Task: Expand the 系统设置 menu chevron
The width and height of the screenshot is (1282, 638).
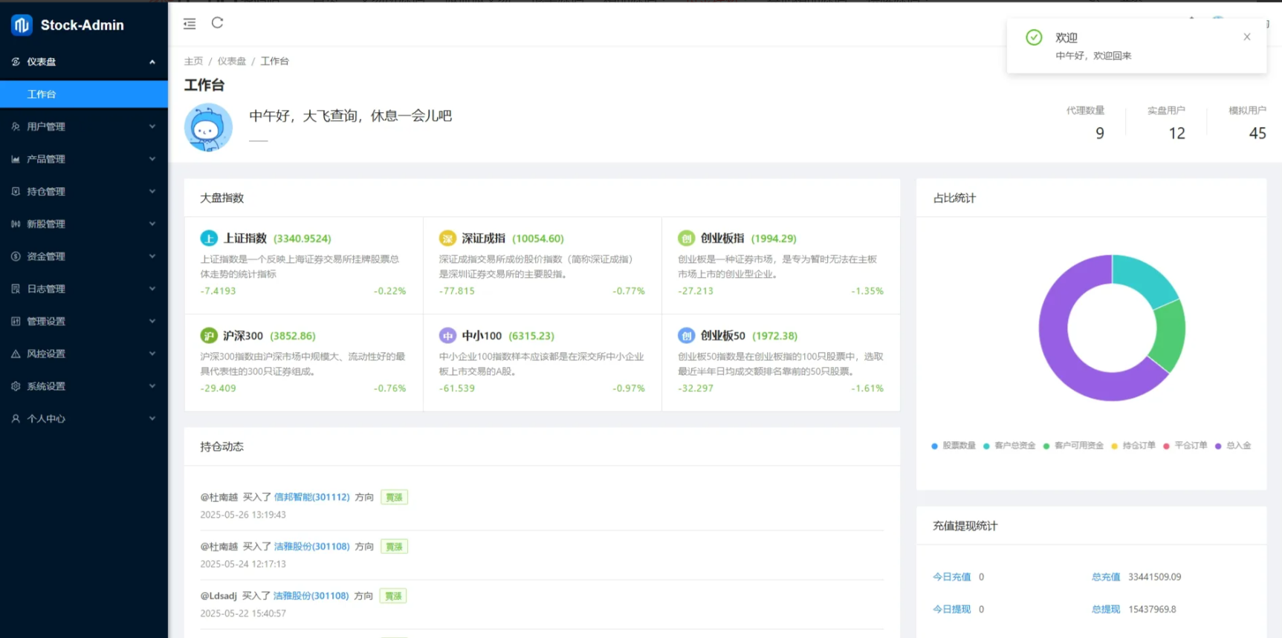Action: 152,386
